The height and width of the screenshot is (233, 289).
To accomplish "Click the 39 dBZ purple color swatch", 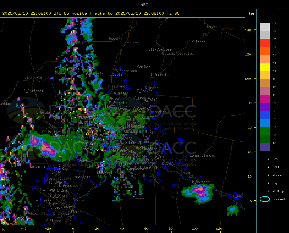I will click(265, 107).
